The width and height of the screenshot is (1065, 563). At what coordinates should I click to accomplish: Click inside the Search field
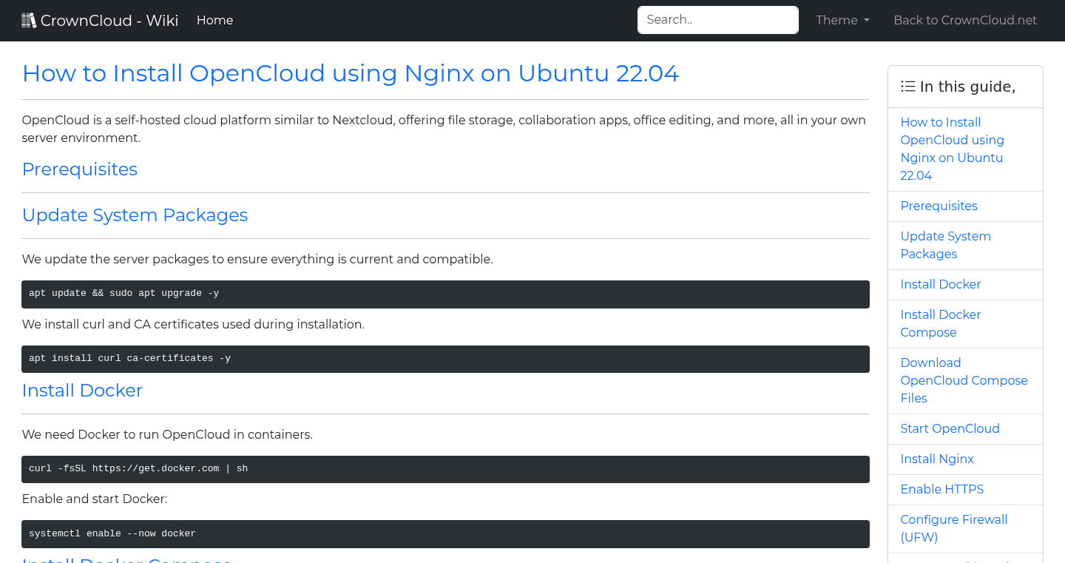(x=717, y=19)
